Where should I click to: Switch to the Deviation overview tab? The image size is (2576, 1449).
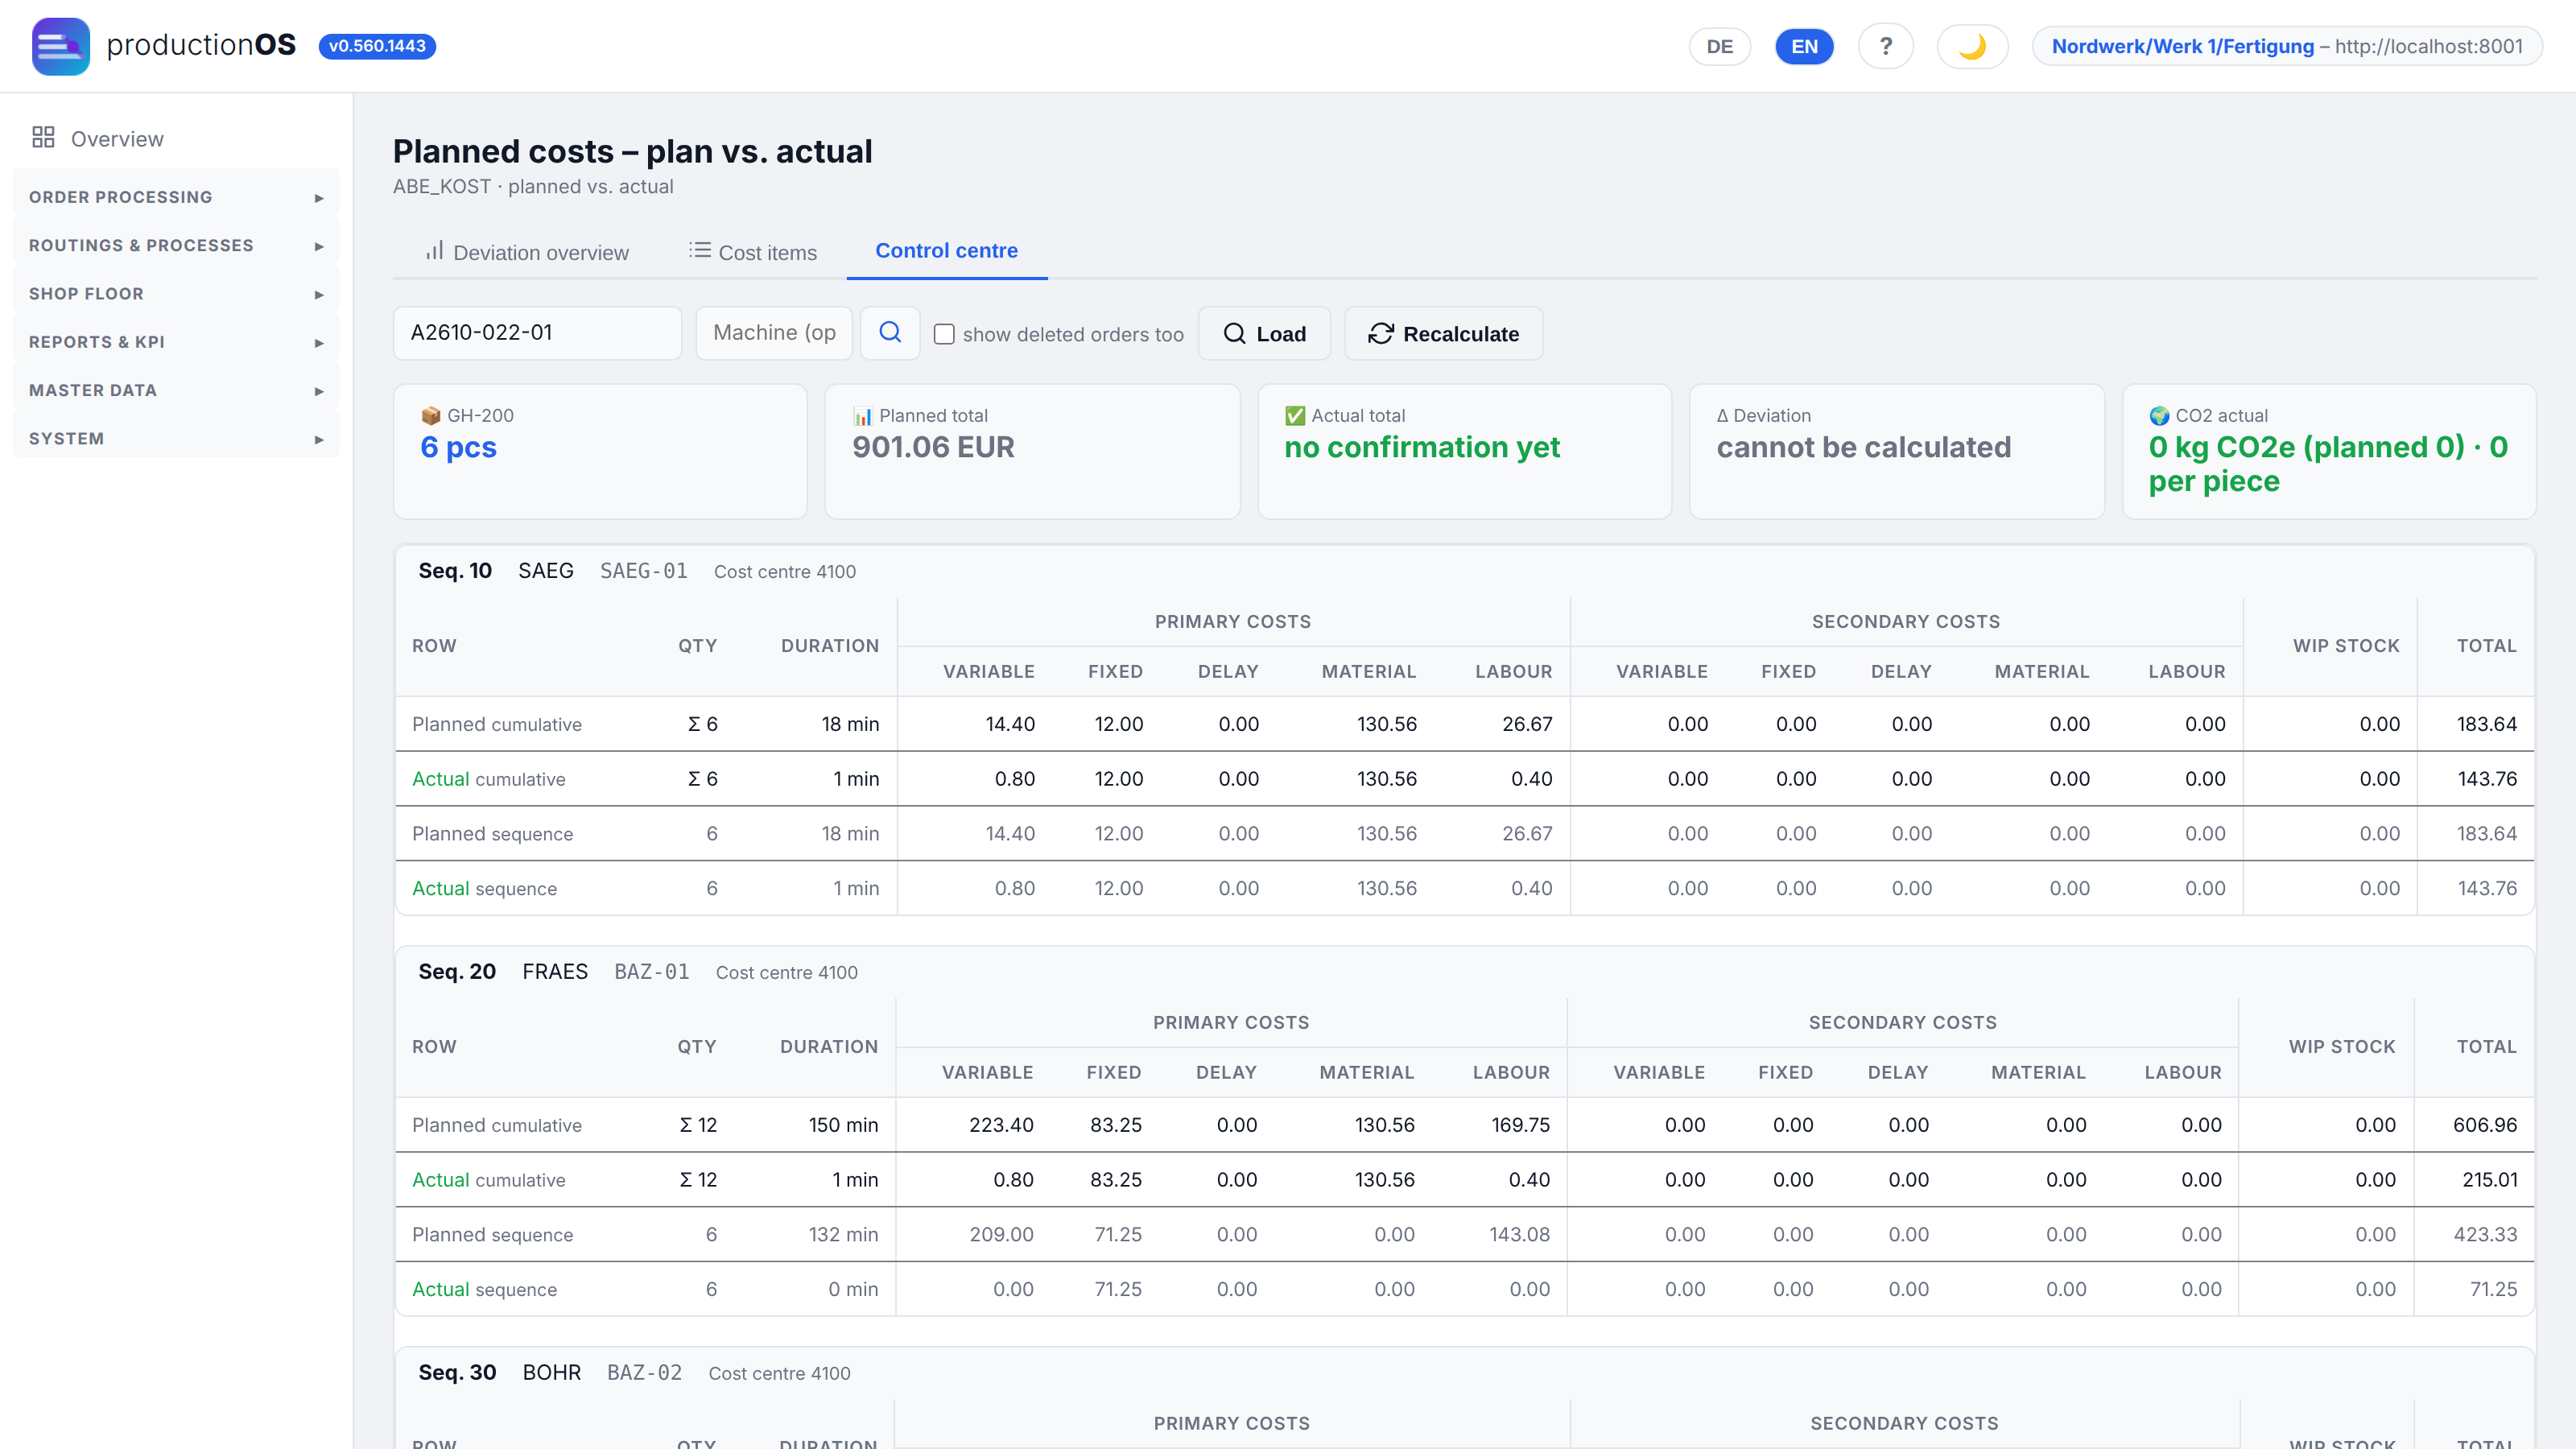pyautogui.click(x=526, y=252)
